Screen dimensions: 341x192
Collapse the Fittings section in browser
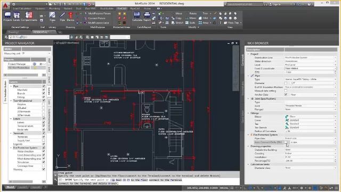[x=248, y=113]
